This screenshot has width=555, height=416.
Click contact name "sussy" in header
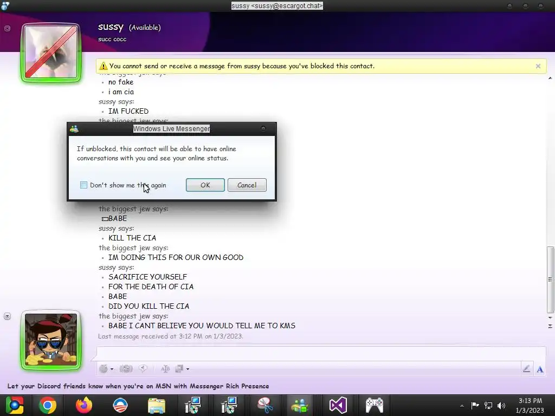tap(111, 27)
